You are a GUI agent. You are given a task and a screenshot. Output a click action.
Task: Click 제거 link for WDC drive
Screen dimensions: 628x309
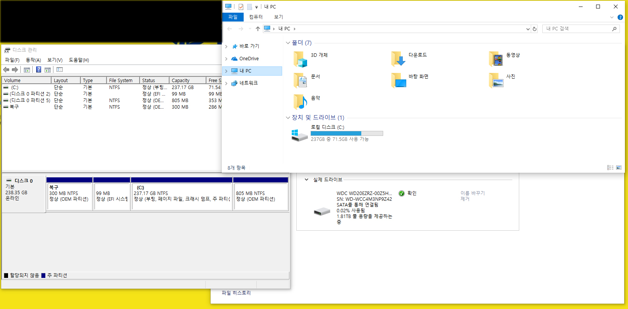[465, 199]
